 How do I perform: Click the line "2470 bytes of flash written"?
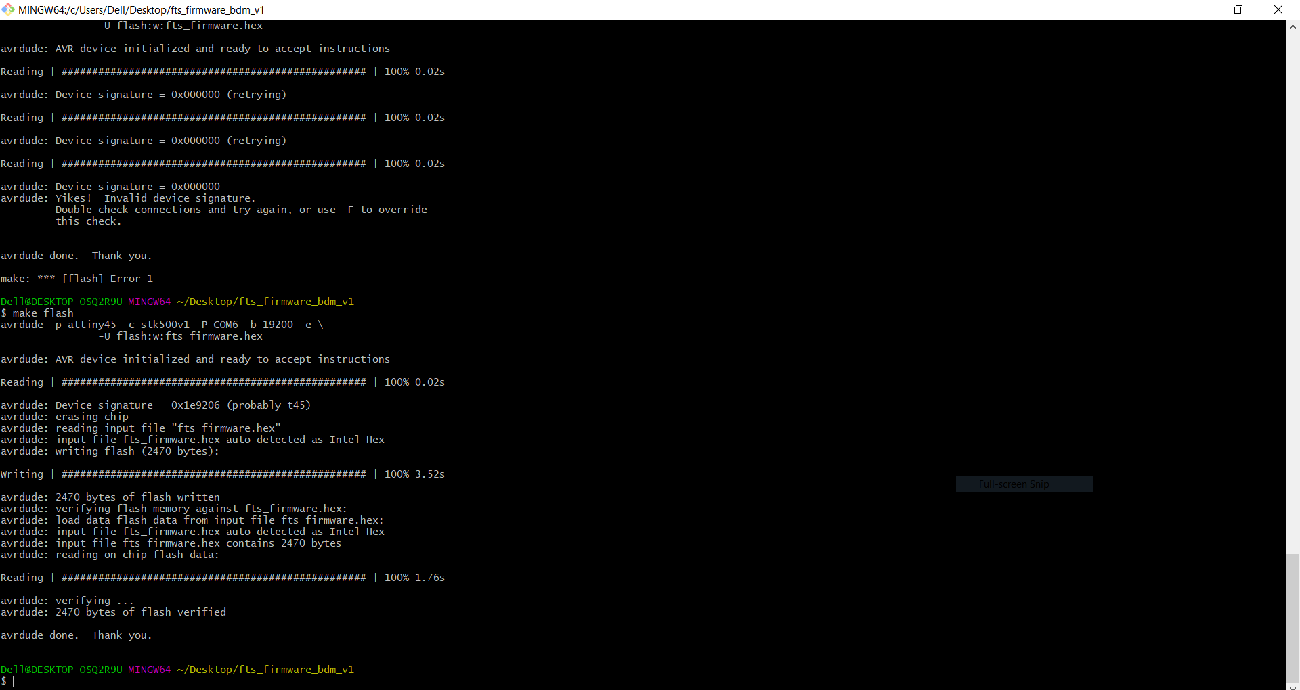click(x=110, y=497)
